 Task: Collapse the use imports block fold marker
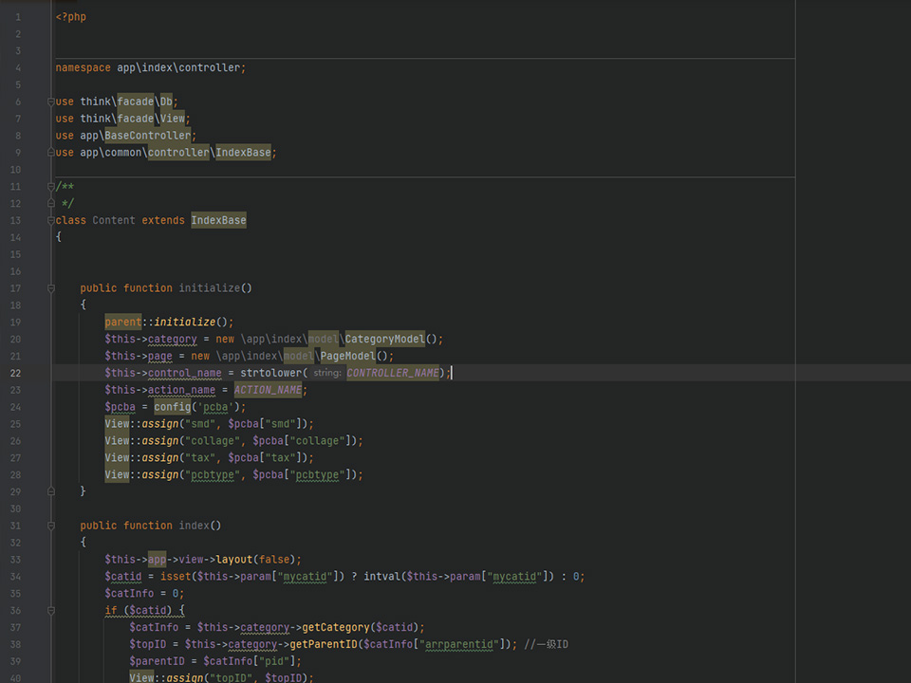pyautogui.click(x=51, y=102)
